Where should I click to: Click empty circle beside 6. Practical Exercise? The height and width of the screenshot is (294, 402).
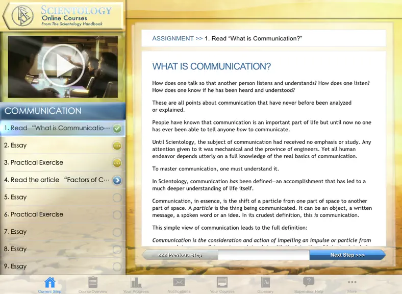coord(117,215)
